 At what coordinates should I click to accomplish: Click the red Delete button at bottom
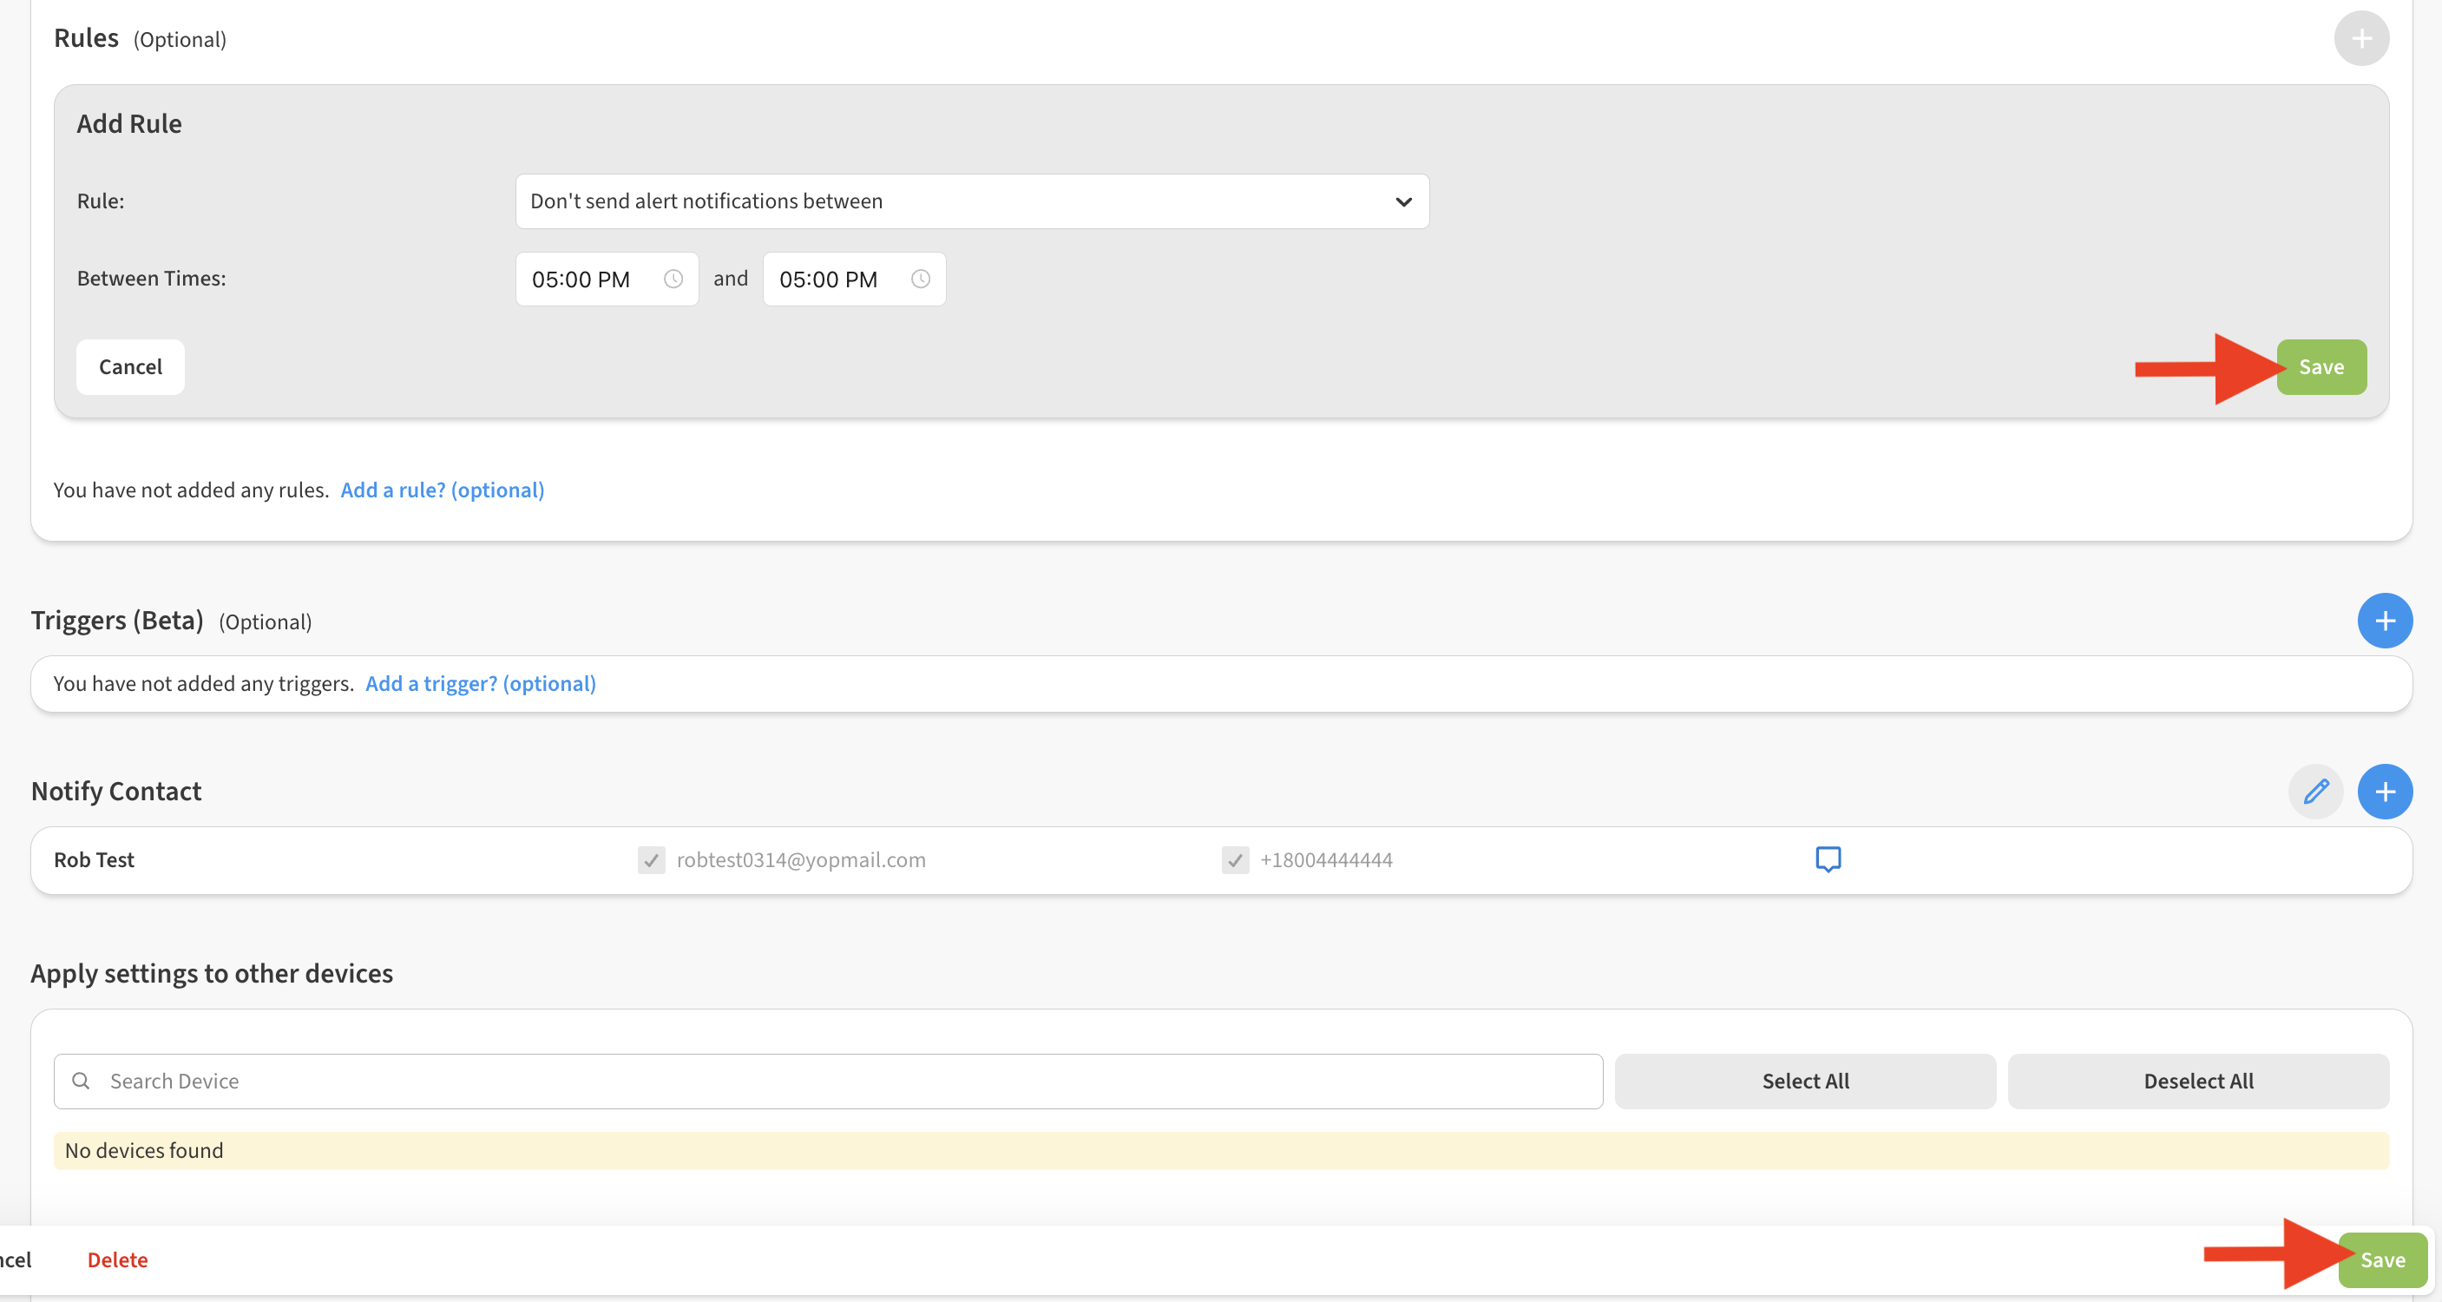[117, 1259]
